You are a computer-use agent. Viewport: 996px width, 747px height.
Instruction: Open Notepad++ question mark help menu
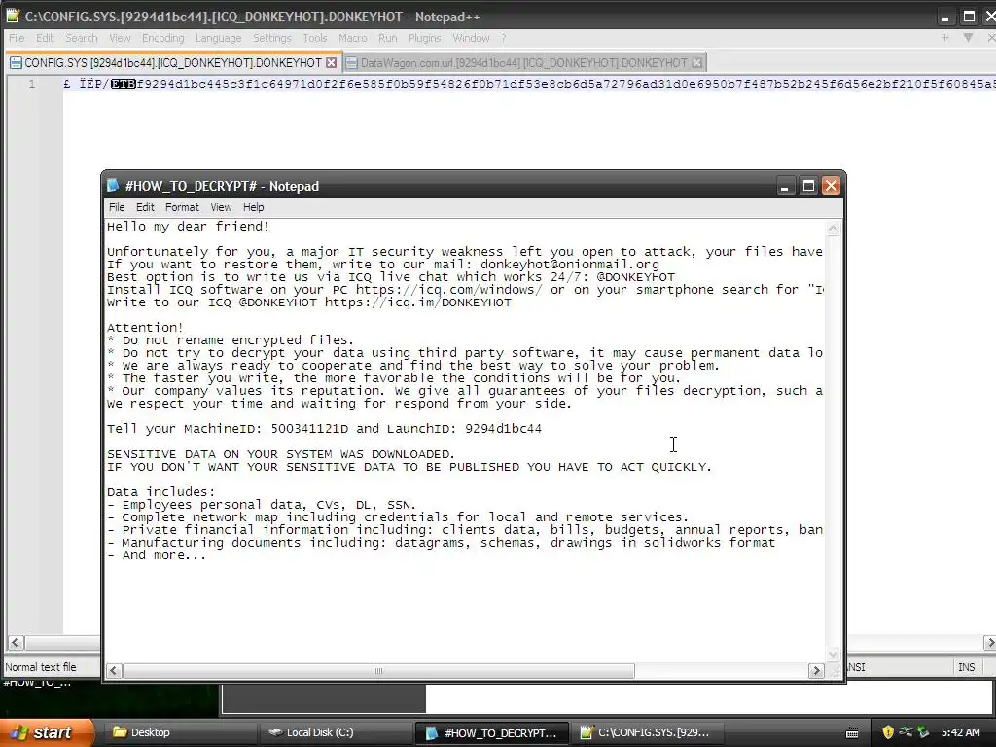coord(503,38)
